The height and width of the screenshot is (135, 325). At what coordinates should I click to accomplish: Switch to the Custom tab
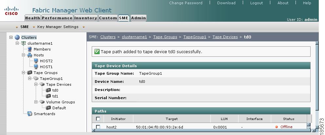[108, 18]
